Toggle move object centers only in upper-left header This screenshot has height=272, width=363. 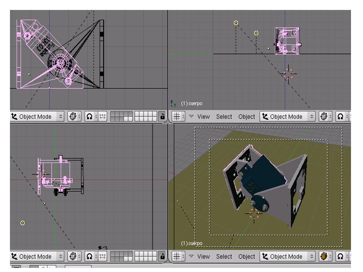[103, 116]
